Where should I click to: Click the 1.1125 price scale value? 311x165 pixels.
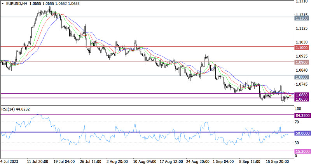302,28
